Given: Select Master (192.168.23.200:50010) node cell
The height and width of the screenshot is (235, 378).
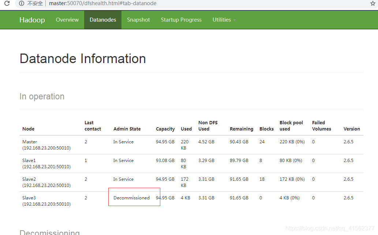Looking at the screenshot, I should click(46, 145).
